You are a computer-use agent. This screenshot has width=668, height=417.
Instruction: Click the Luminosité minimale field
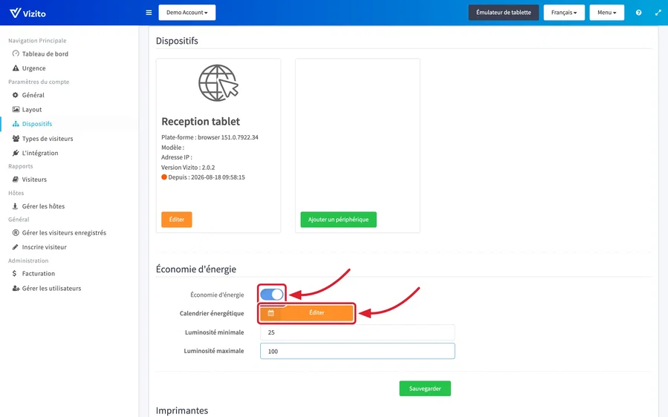[x=357, y=332]
